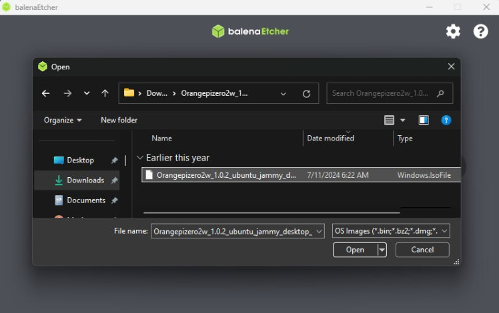Select the Orangepizero2w_1... breadcrumb segment

pos(214,93)
